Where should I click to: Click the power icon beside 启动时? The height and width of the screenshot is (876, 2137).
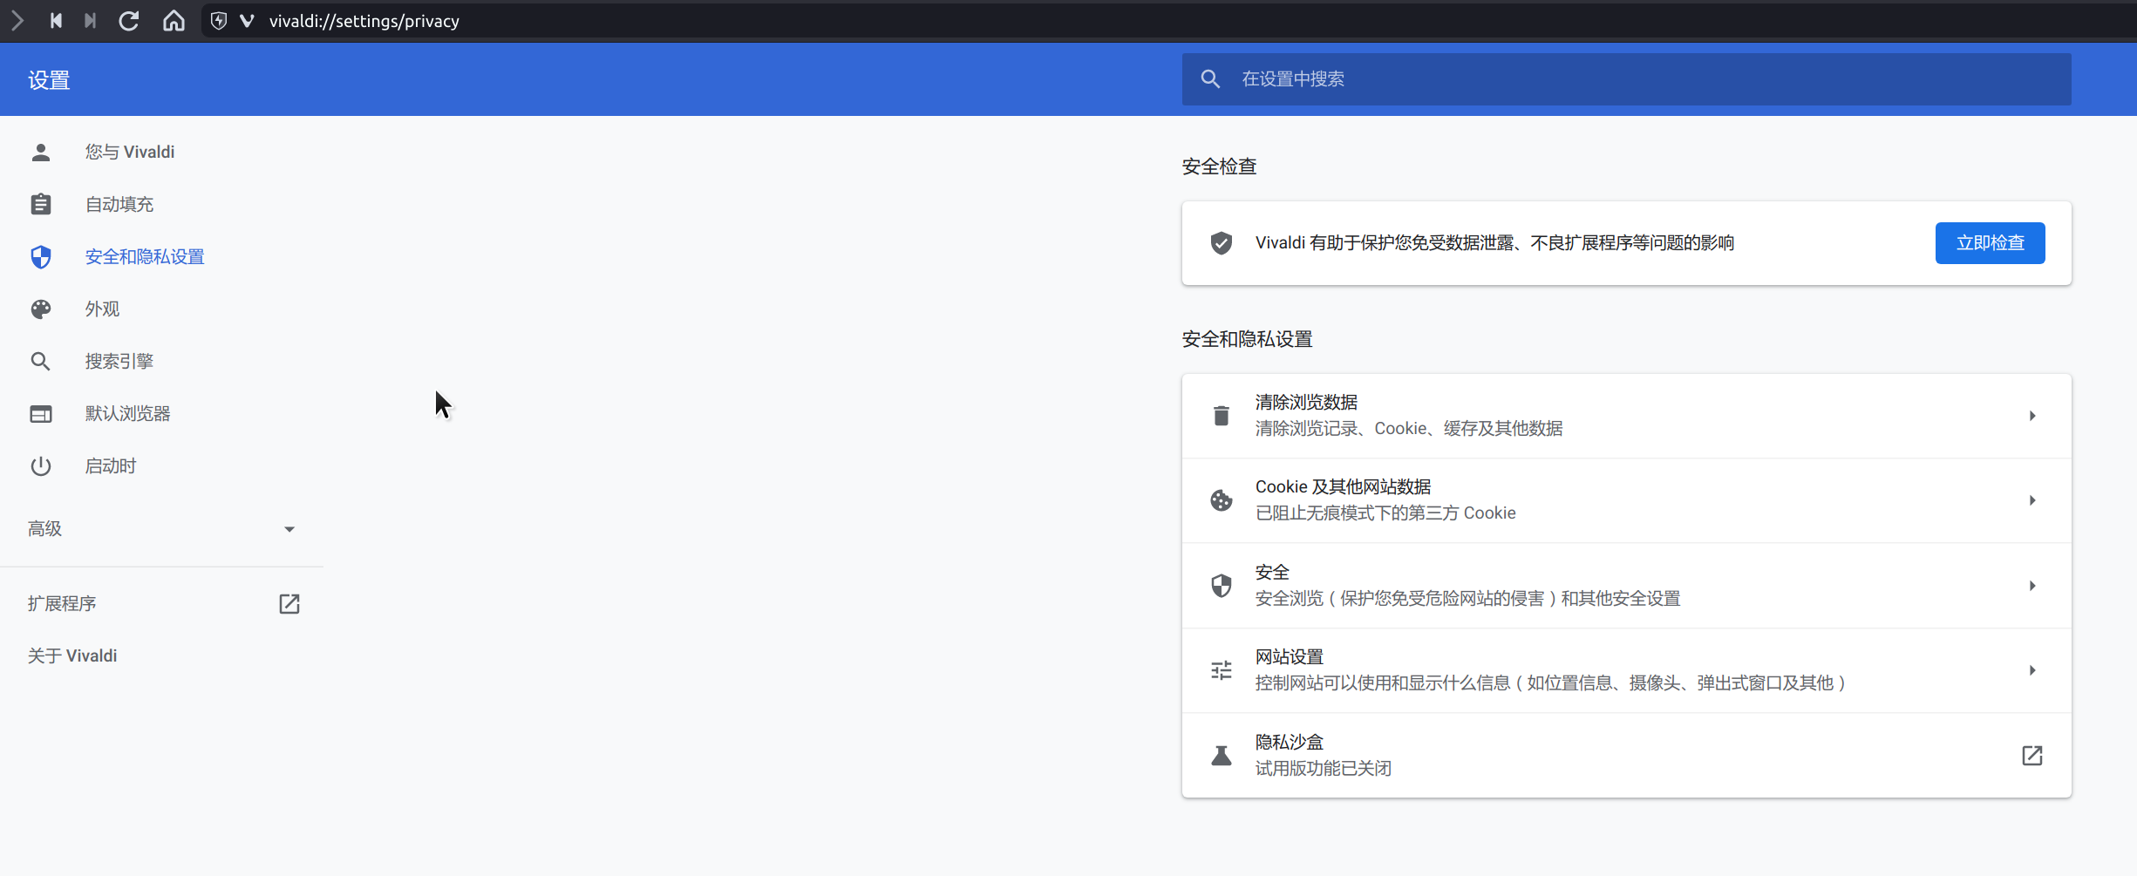click(41, 465)
